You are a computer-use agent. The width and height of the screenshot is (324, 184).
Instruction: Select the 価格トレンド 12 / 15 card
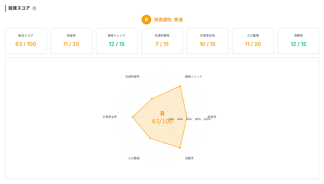tap(117, 41)
